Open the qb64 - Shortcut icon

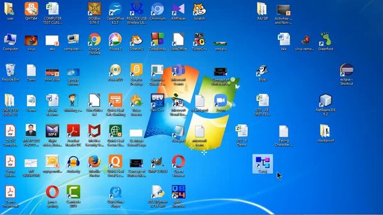point(178,192)
